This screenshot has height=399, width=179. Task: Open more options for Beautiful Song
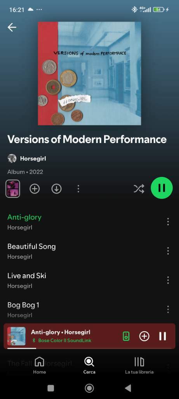[x=168, y=251]
